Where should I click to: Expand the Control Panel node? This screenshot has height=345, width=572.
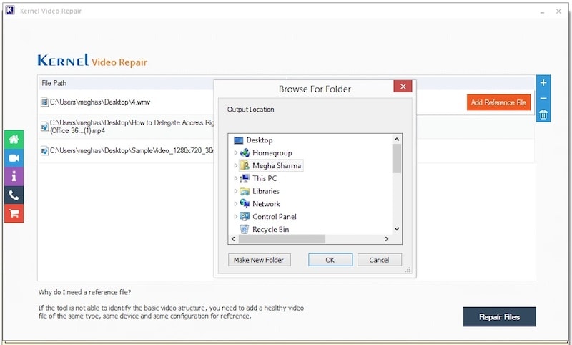tap(236, 217)
